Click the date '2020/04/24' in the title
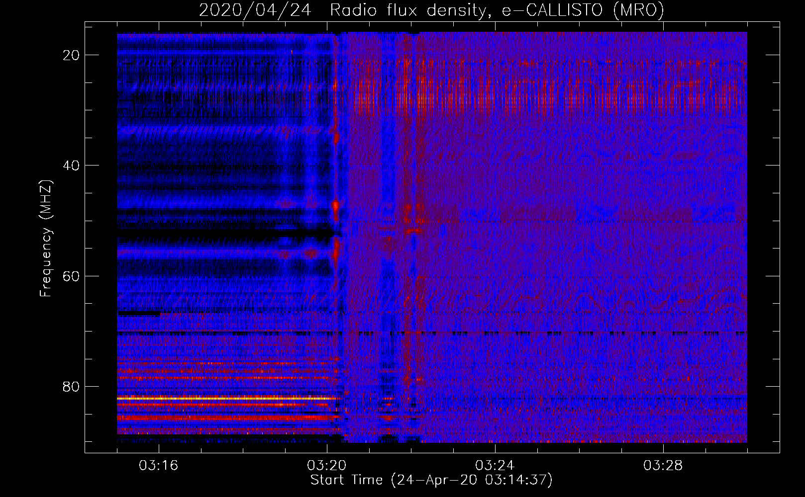Image resolution: width=805 pixels, height=497 pixels. [x=256, y=10]
